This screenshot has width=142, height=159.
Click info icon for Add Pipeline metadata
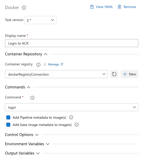click(x=71, y=117)
